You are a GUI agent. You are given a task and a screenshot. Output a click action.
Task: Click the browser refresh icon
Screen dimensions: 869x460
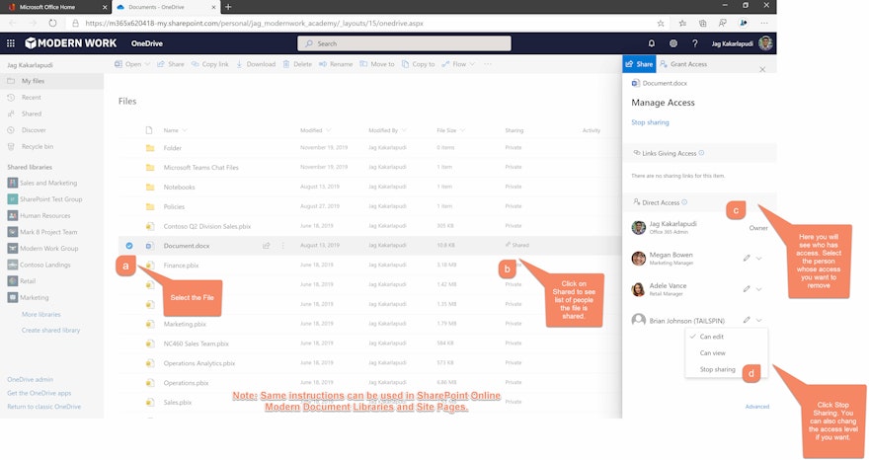coord(52,24)
